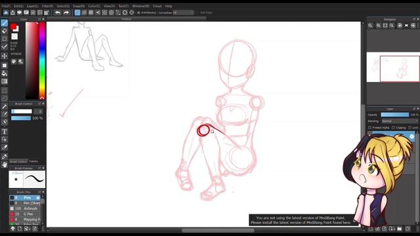Open the Blending mode dropdown
420x236 pixels.
[400, 121]
